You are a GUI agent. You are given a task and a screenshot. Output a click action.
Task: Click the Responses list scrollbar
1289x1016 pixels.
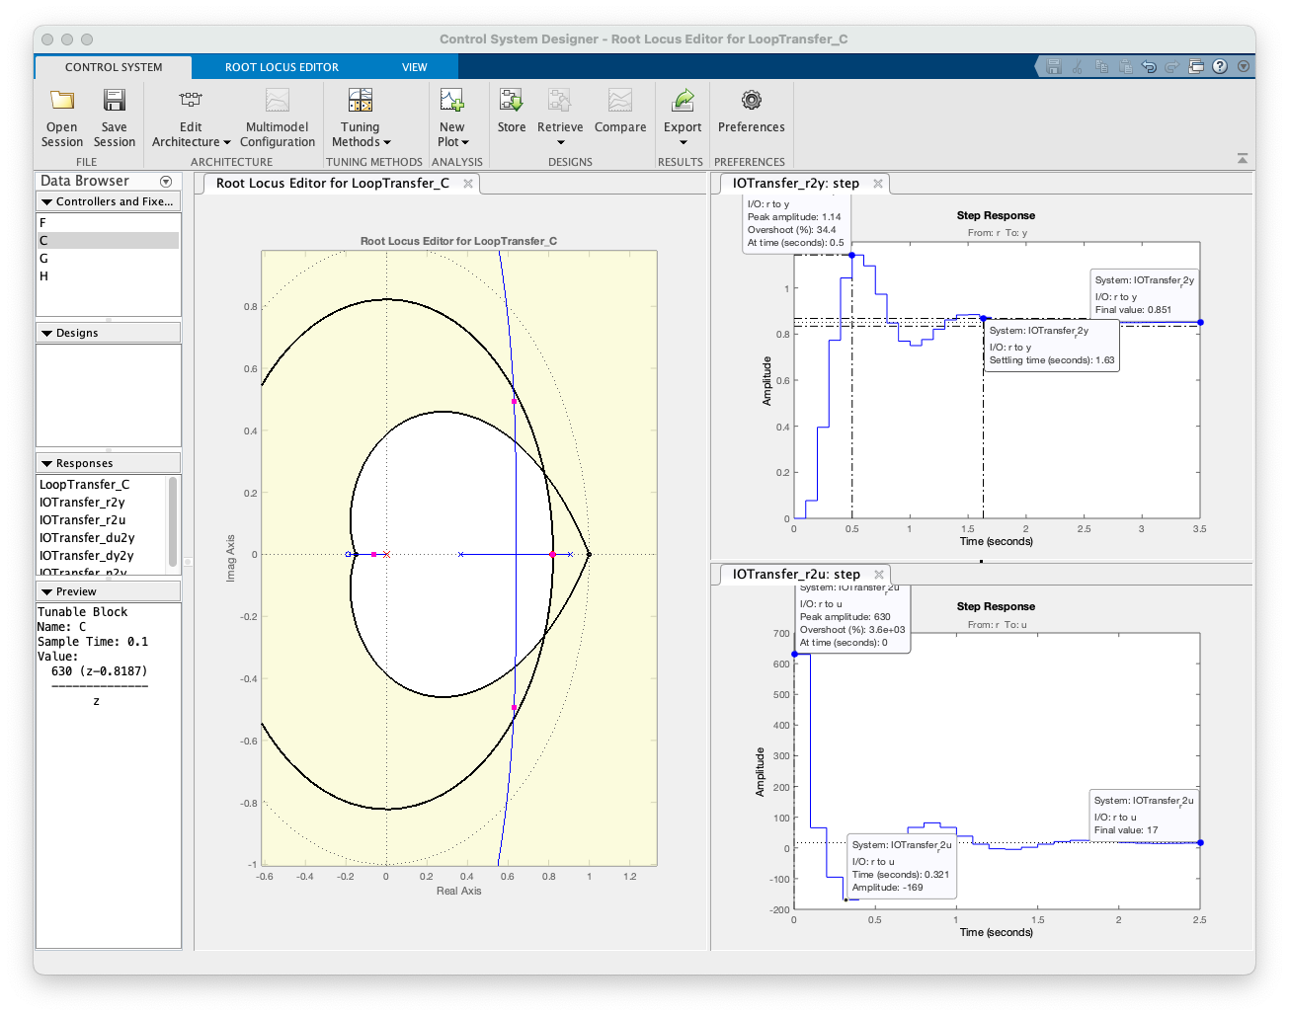click(x=174, y=520)
